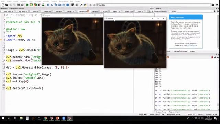
Task: Open console options magnifier icon
Action: click(218, 58)
